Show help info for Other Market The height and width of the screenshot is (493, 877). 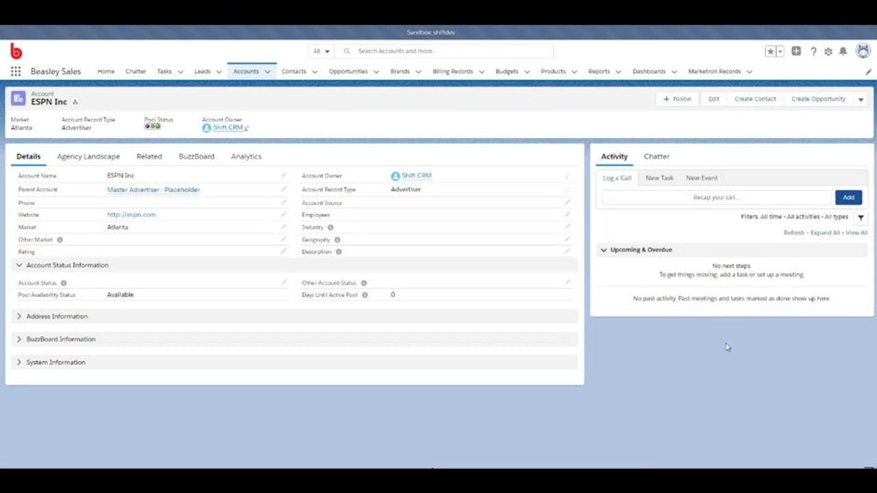(x=60, y=240)
